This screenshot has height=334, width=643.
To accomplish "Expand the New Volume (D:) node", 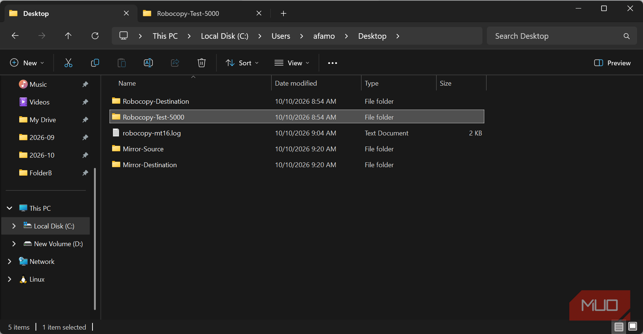I will click(x=14, y=244).
